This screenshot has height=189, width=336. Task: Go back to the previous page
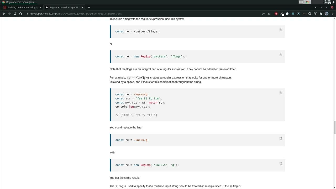click(4, 14)
